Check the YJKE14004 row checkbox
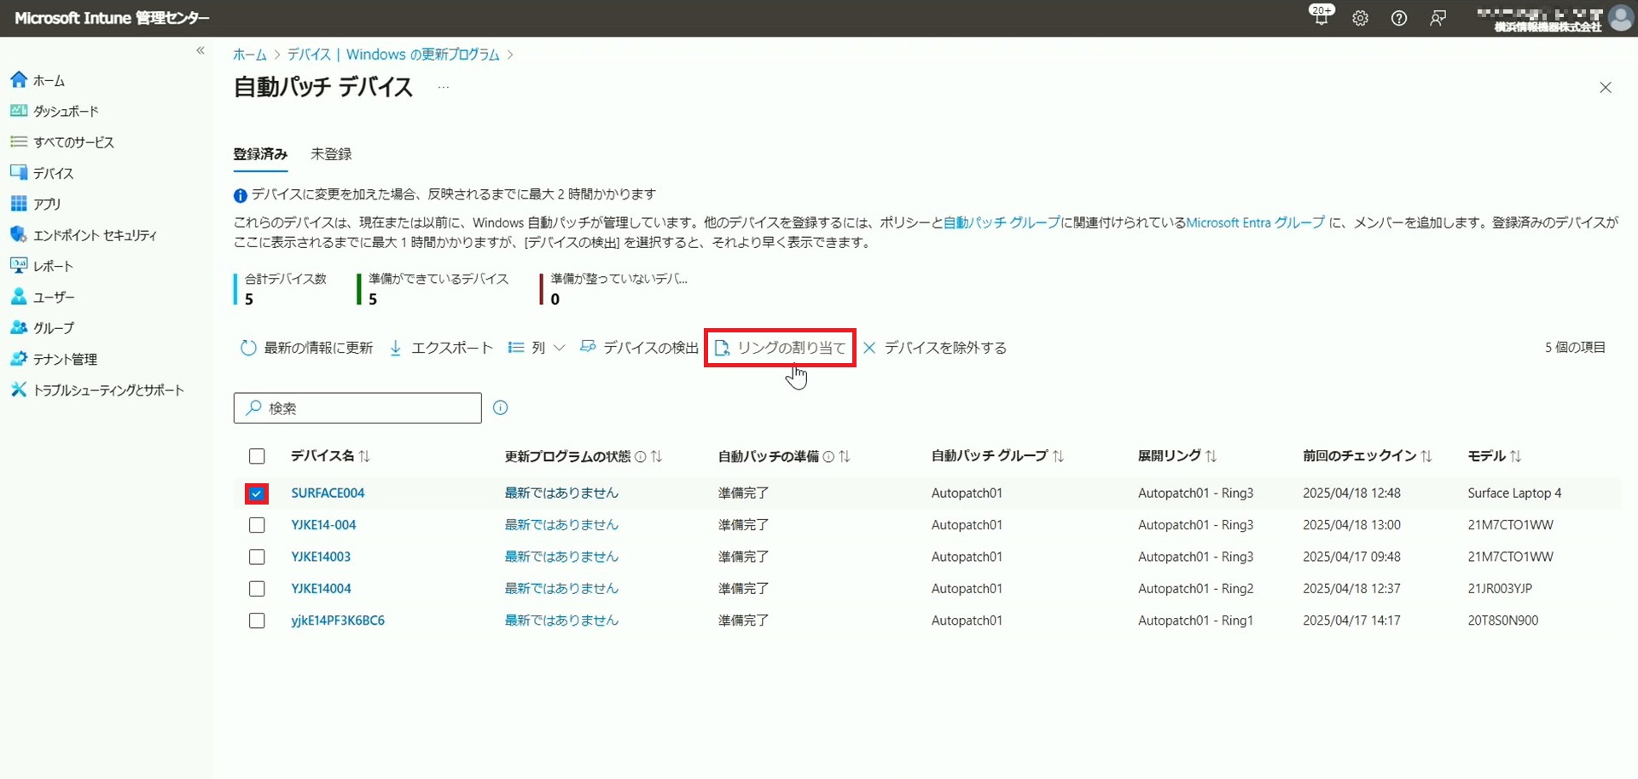This screenshot has width=1638, height=779. [x=257, y=589]
